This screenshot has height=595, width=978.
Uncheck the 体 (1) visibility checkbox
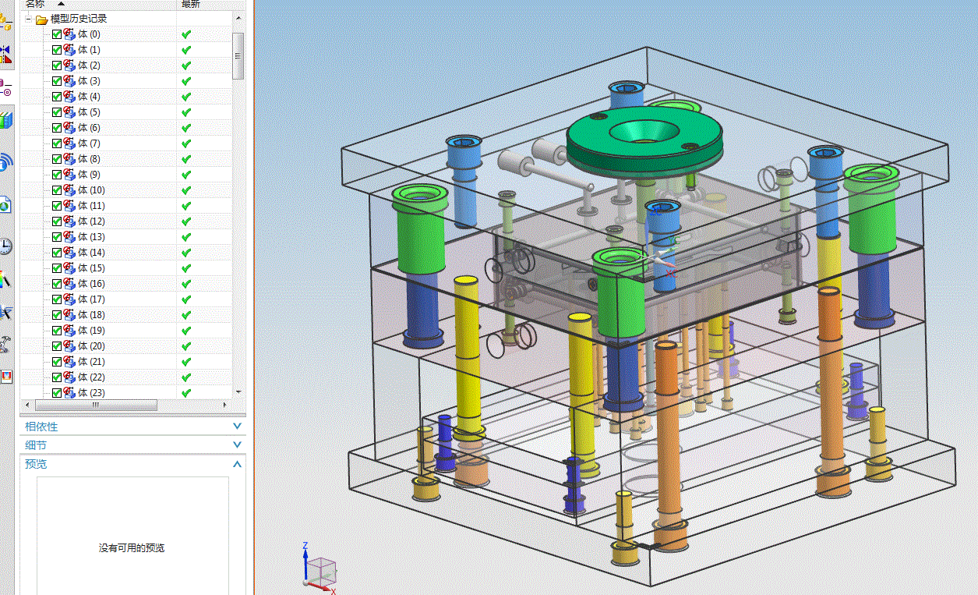[57, 50]
